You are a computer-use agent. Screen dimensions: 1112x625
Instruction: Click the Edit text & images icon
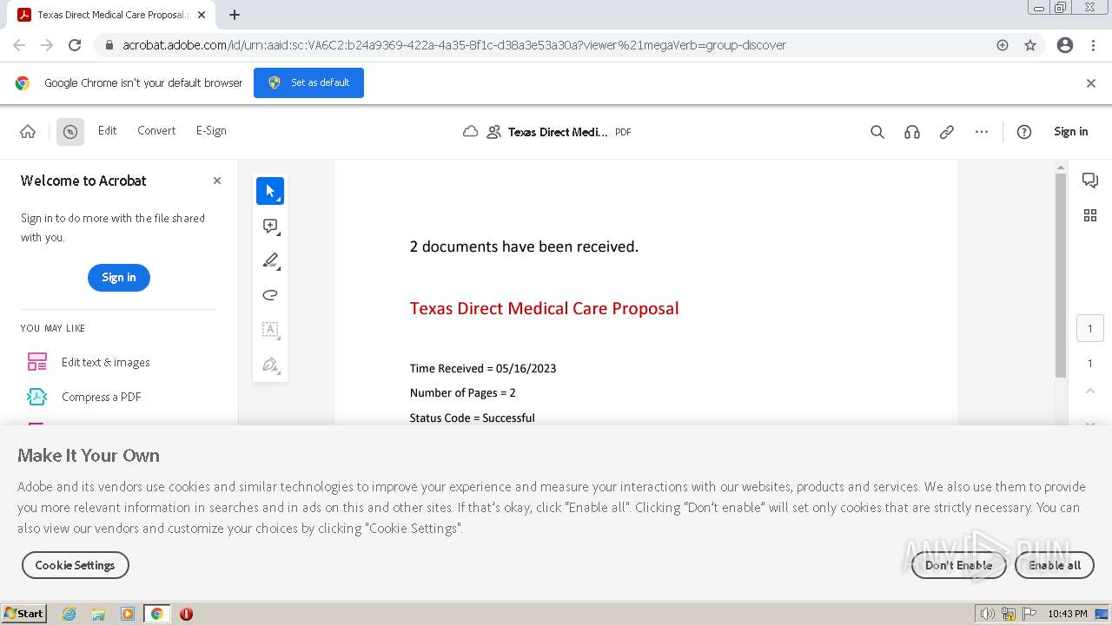pos(37,362)
